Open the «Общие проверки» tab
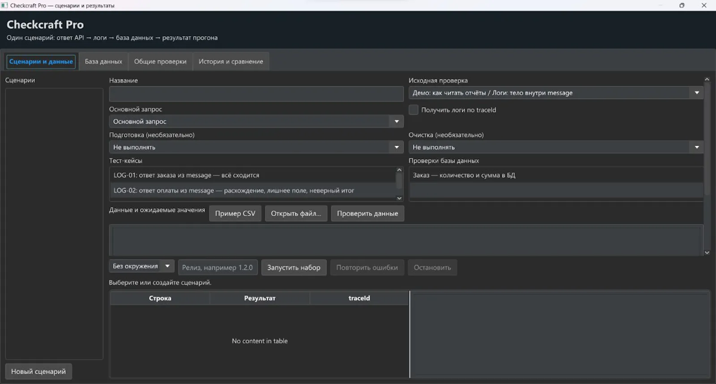 point(160,62)
